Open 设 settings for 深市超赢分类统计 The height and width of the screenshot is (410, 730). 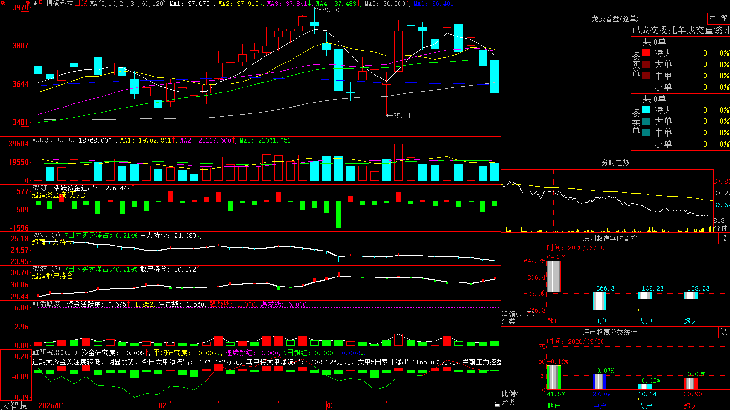724,332
